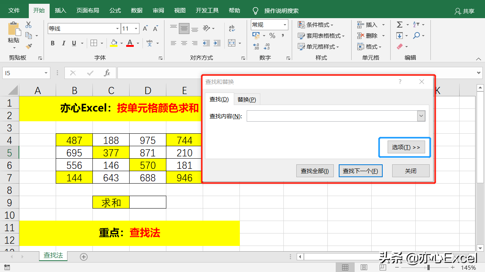The width and height of the screenshot is (485, 272).
Task: Click the 共享 share button
Action: point(465,11)
